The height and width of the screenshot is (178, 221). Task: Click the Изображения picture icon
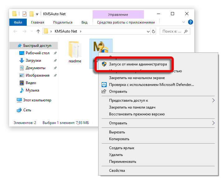click(21, 75)
